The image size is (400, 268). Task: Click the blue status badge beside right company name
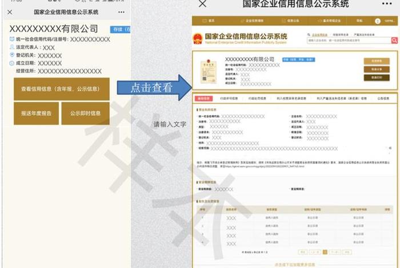(x=298, y=59)
